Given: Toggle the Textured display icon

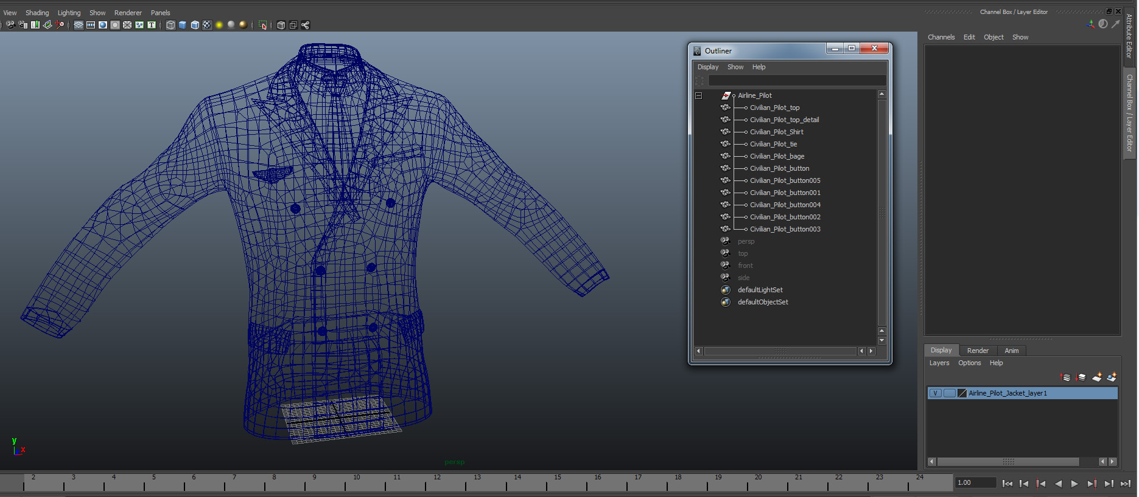Looking at the screenshot, I should 207,25.
